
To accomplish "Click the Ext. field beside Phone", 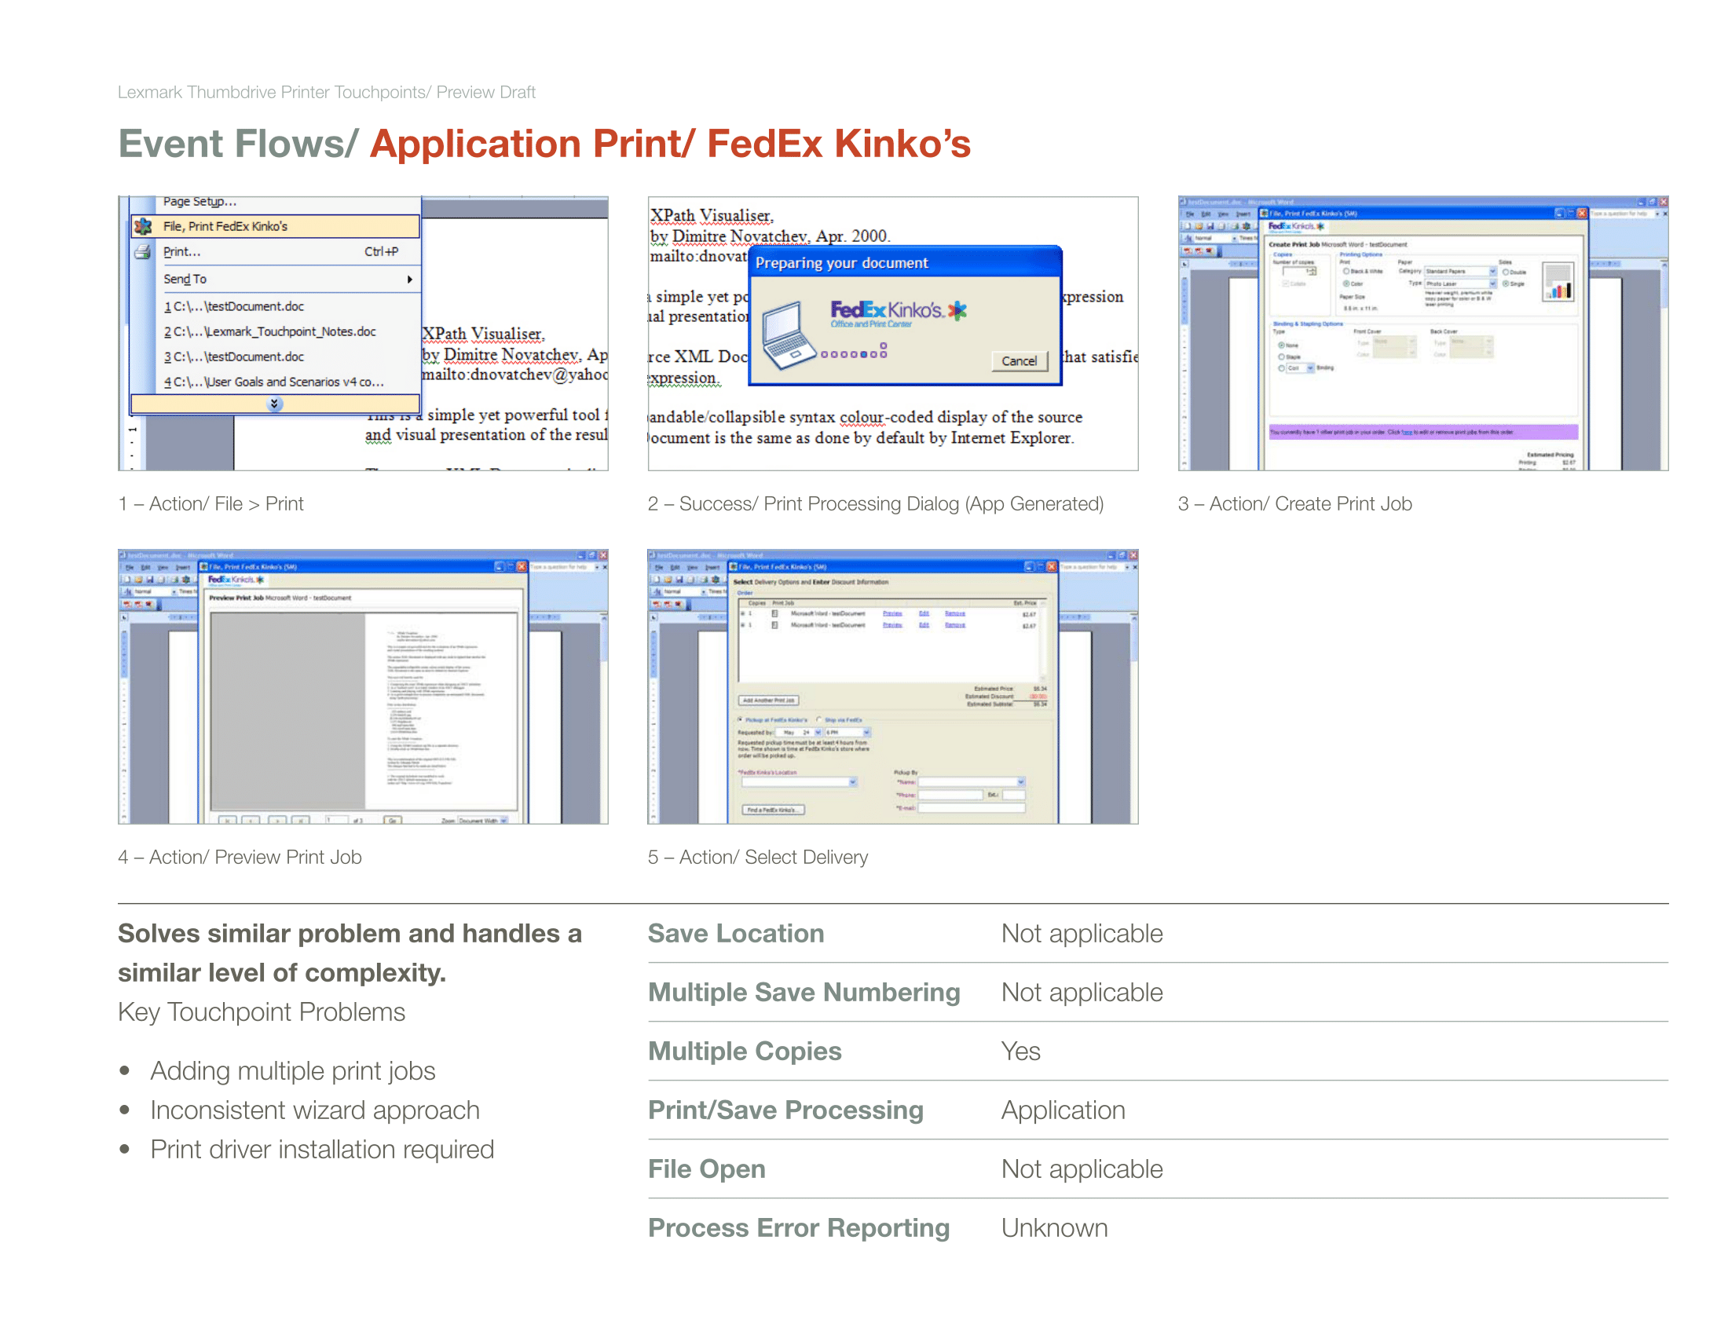I will (x=1013, y=795).
